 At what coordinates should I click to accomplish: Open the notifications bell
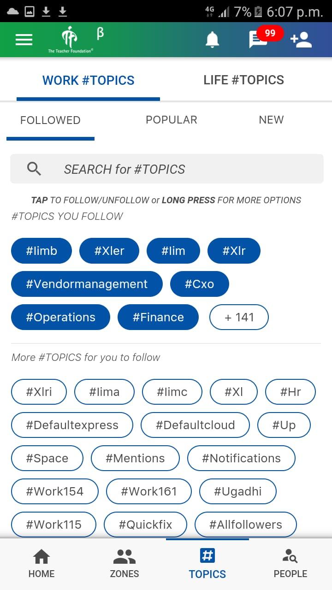point(212,40)
